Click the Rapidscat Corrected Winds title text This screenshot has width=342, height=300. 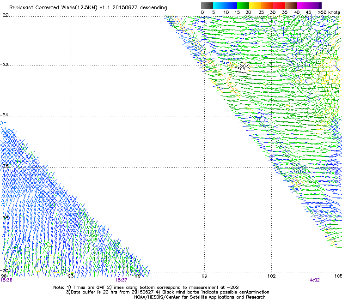(x=88, y=8)
